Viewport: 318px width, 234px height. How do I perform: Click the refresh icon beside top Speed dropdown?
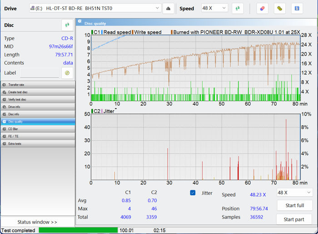(238, 8)
